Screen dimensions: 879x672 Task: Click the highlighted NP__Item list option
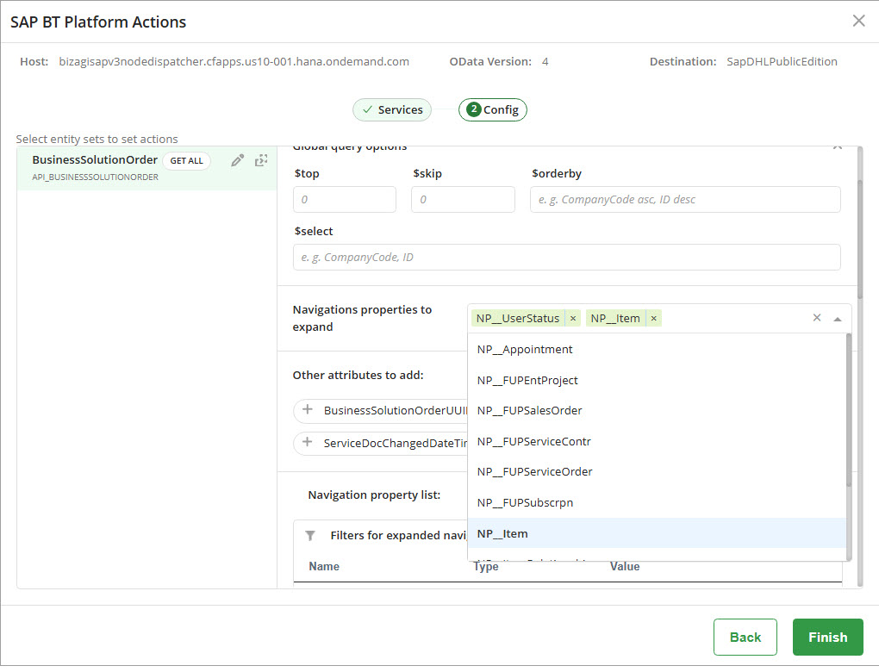point(657,533)
